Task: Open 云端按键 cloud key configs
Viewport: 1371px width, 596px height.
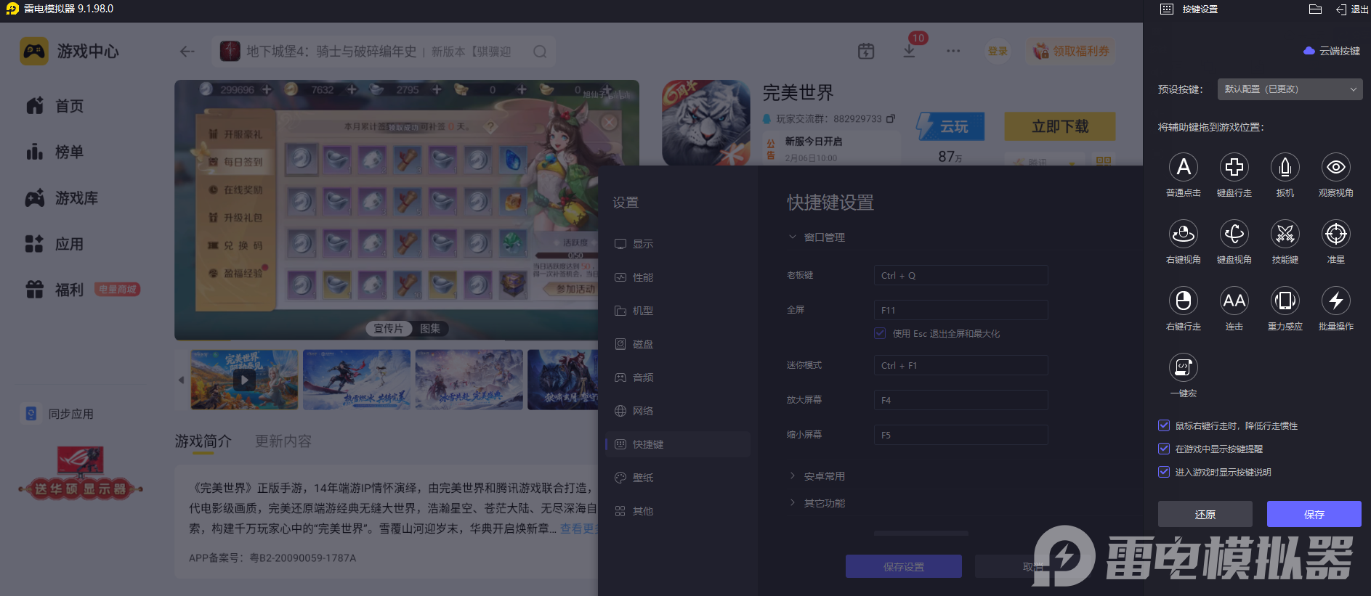Action: click(1332, 51)
